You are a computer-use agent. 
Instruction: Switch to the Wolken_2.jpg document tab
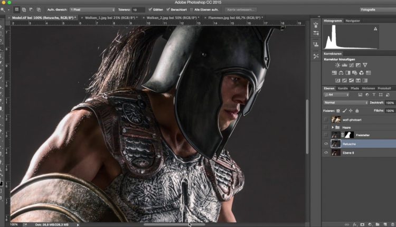point(173,17)
